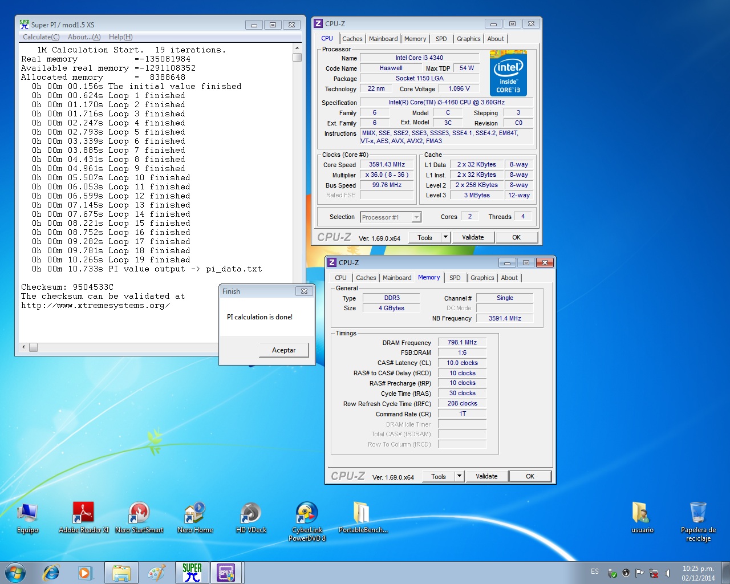Viewport: 730px width, 584px height.
Task: Click Validate in Memory CPU-Z window
Action: pyautogui.click(x=486, y=476)
